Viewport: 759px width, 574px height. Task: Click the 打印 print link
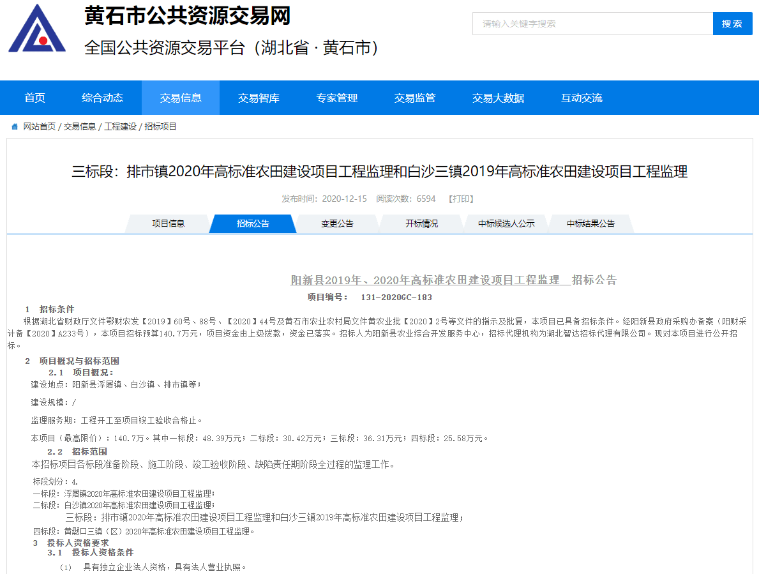tap(461, 199)
